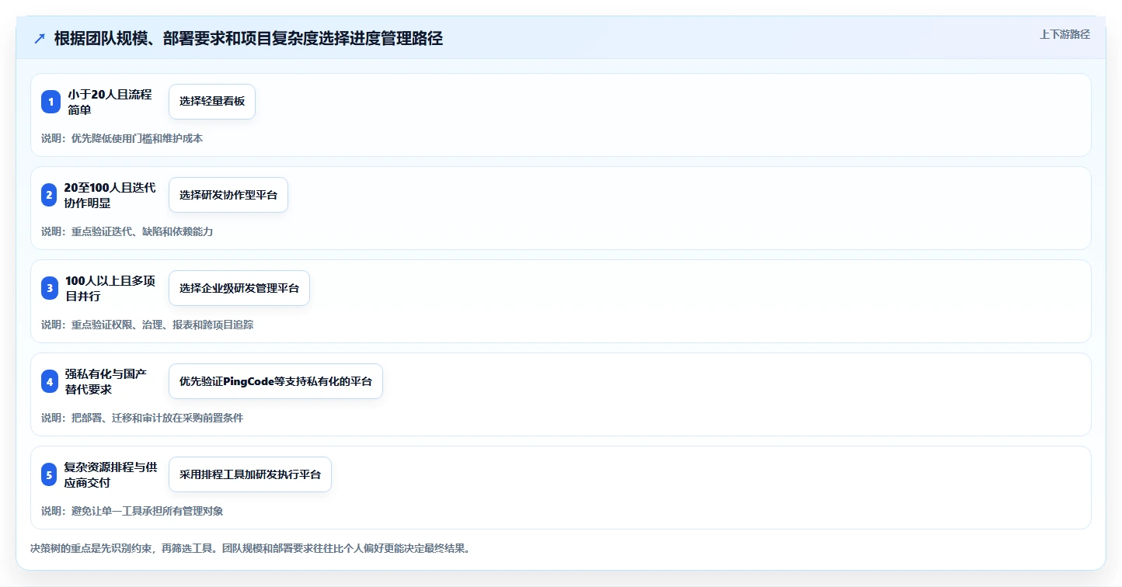Click the 强私有化与国产替代要求 condition text
Image resolution: width=1122 pixels, height=587 pixels.
coord(106,381)
